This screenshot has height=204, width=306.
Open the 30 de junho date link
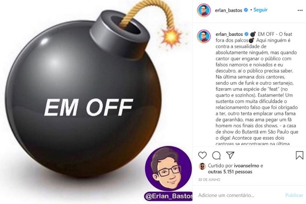tap(209, 180)
